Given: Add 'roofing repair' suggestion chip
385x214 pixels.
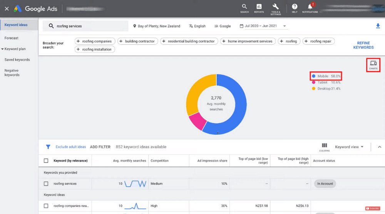Looking at the screenshot, I should pyautogui.click(x=318, y=41).
